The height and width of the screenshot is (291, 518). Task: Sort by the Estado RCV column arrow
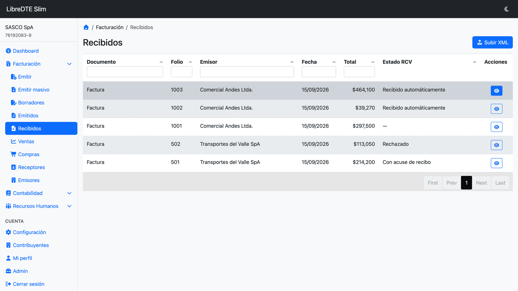pyautogui.click(x=474, y=62)
